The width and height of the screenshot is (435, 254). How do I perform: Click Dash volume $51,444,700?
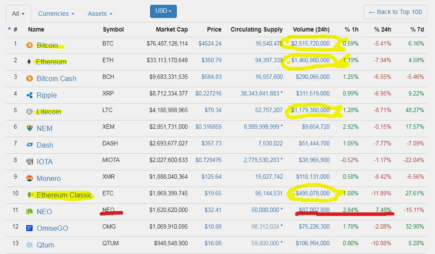click(314, 144)
